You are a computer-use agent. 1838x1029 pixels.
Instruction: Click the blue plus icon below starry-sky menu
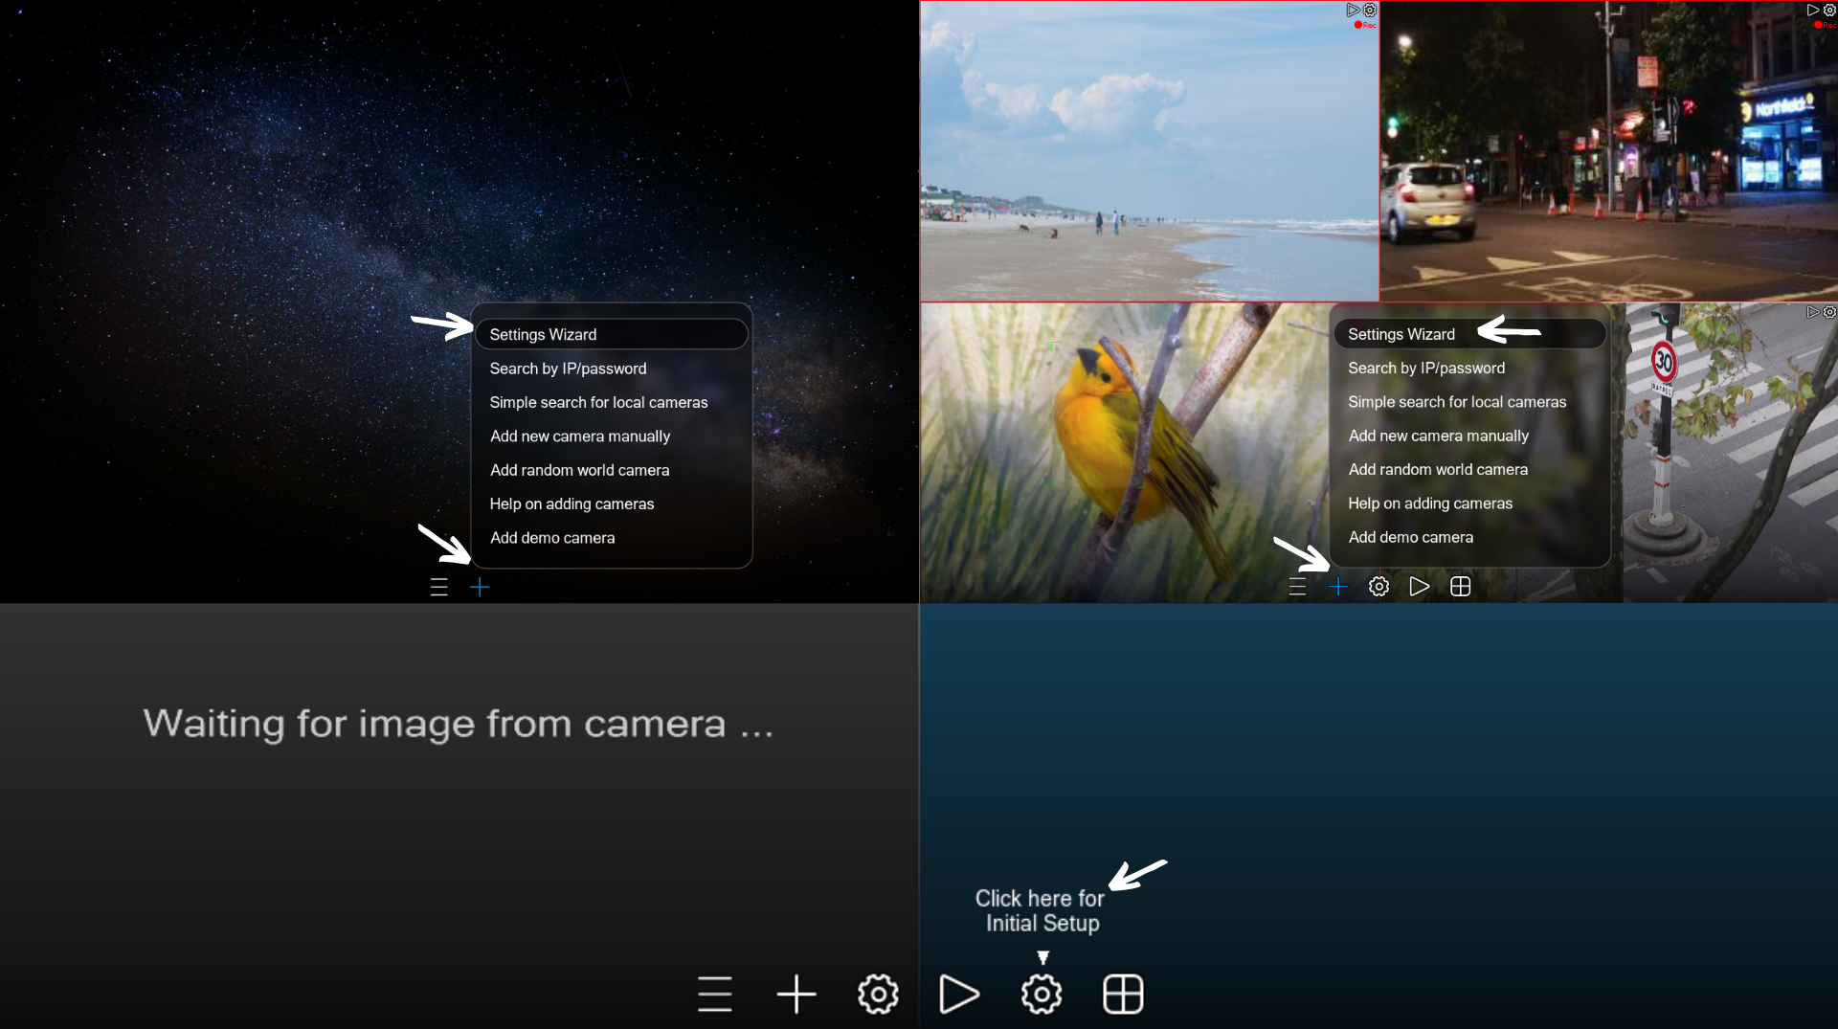pyautogui.click(x=480, y=587)
